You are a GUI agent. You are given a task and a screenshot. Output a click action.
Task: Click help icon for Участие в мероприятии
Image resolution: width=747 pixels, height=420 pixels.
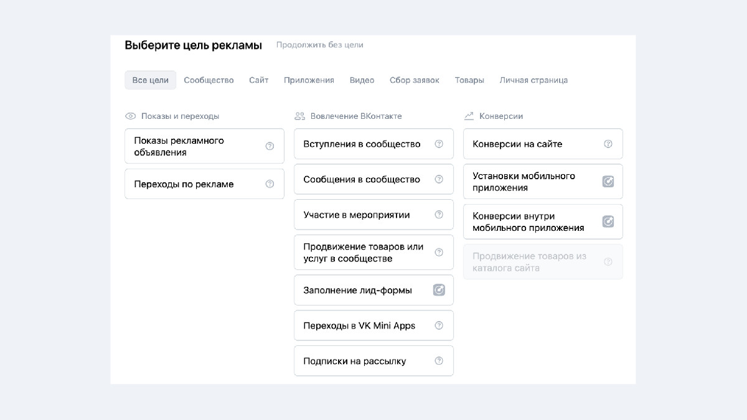coord(439,215)
